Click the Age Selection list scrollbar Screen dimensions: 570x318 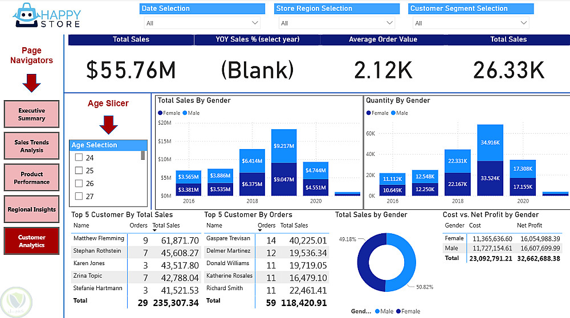[143, 155]
